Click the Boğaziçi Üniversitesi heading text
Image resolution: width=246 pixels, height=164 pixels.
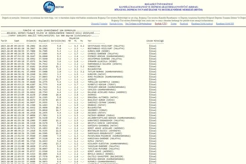click(158, 4)
